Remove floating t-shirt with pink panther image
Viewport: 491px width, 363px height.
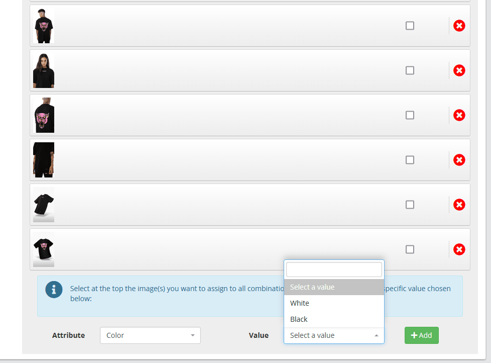tap(459, 249)
